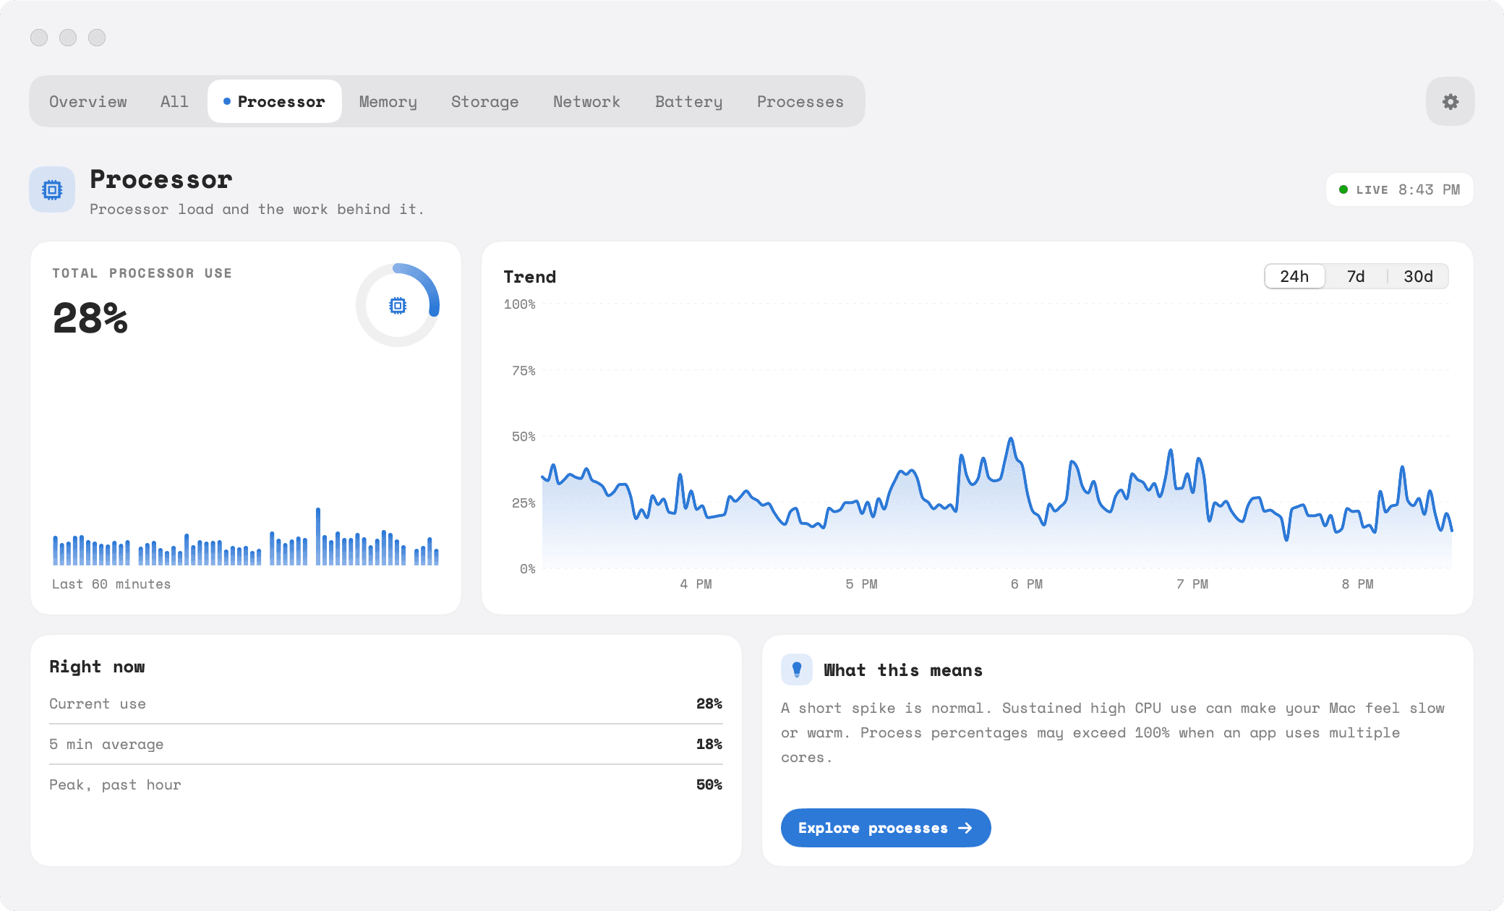Go to the Network tab
The width and height of the screenshot is (1504, 911).
point(586,101)
